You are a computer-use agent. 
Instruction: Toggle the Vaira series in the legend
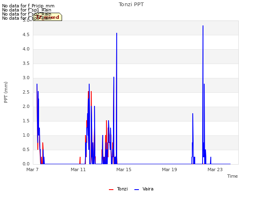[144, 189]
